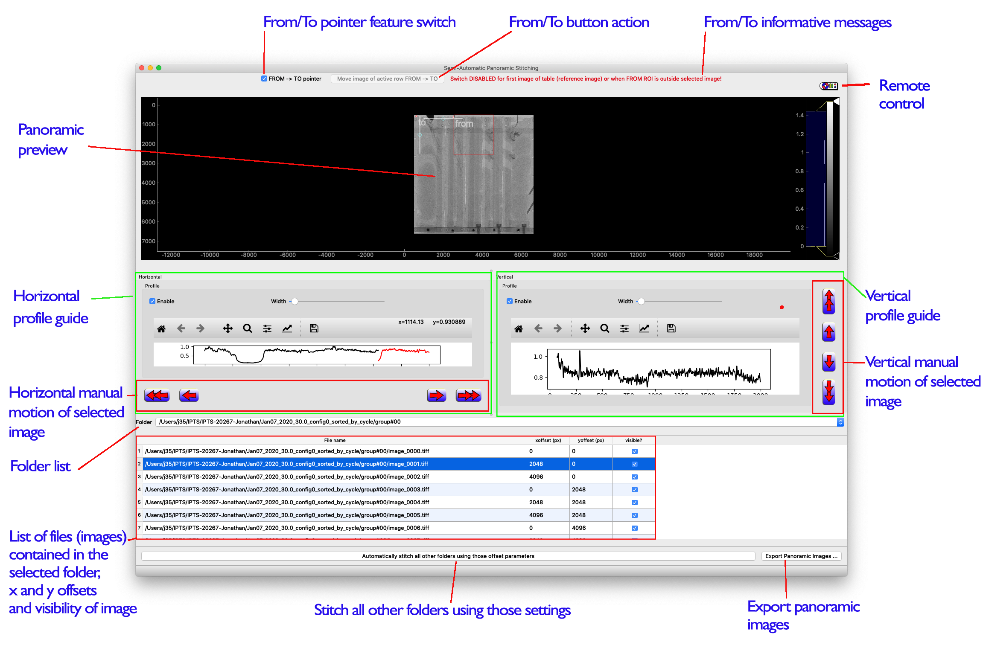Open subplot configuration sliders icon in Horizontal toolbar
This screenshot has width=983, height=648.
click(267, 328)
